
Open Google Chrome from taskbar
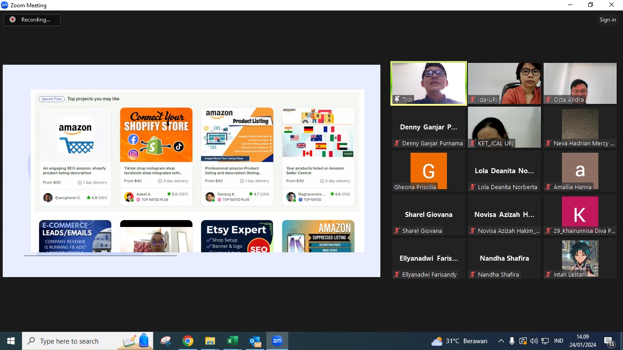pyautogui.click(x=188, y=341)
